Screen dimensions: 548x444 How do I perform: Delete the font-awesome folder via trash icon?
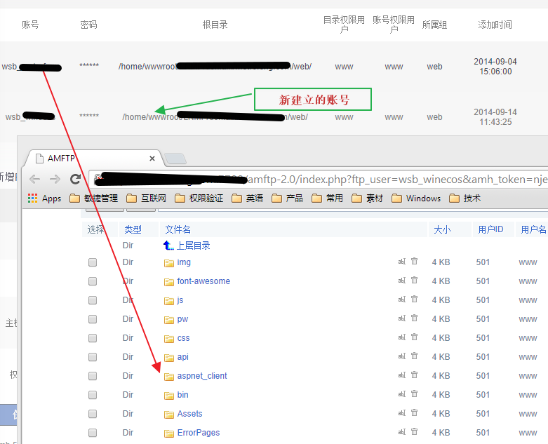pyautogui.click(x=414, y=281)
